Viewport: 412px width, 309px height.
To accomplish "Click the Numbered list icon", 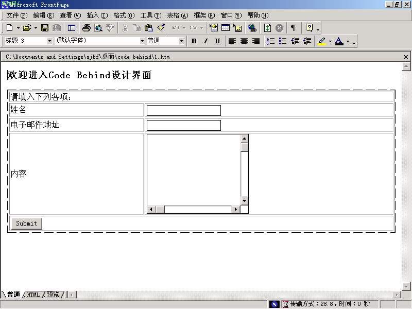I will (271, 41).
